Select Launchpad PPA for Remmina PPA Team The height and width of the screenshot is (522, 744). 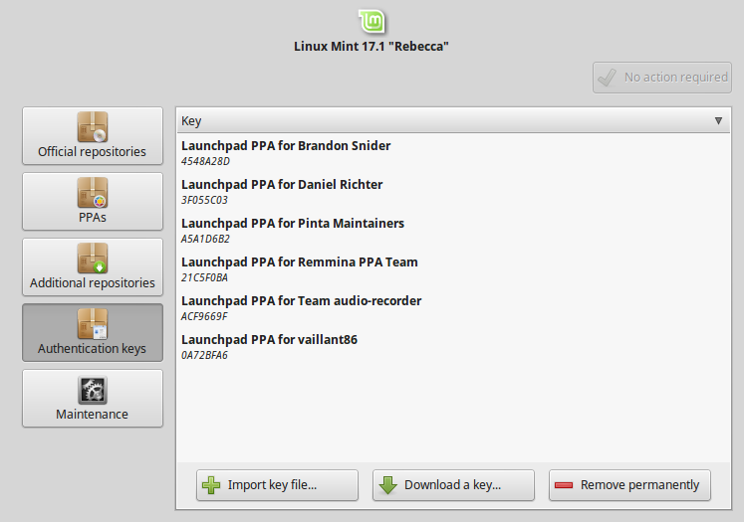pos(300,262)
